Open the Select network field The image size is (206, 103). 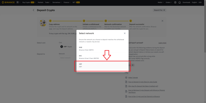(x=68, y=58)
